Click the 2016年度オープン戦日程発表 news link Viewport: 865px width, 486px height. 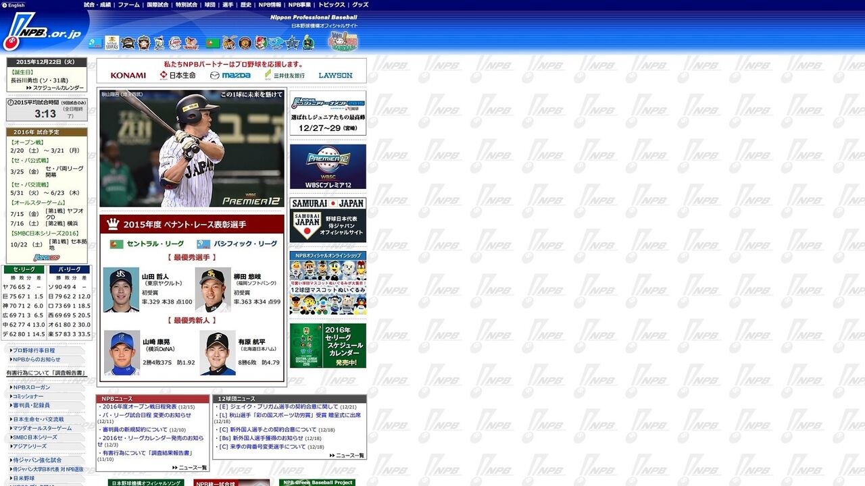pyautogui.click(x=139, y=407)
